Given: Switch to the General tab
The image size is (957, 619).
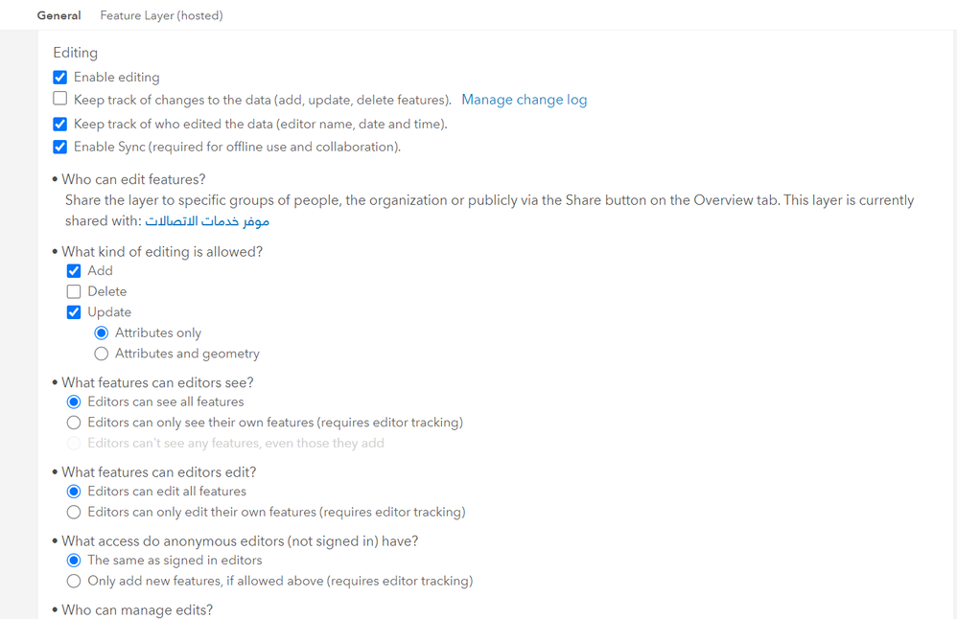Looking at the screenshot, I should (x=58, y=15).
